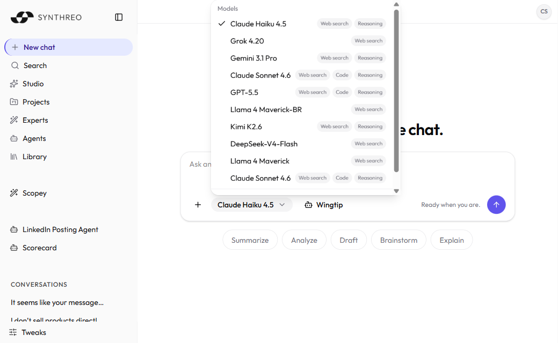The height and width of the screenshot is (343, 558).
Task: Click Web search tag on Claude Haiku 4.5 row
Action: click(x=335, y=24)
